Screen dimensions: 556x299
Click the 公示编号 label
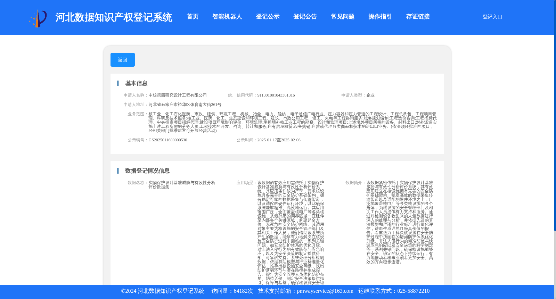coord(138,140)
